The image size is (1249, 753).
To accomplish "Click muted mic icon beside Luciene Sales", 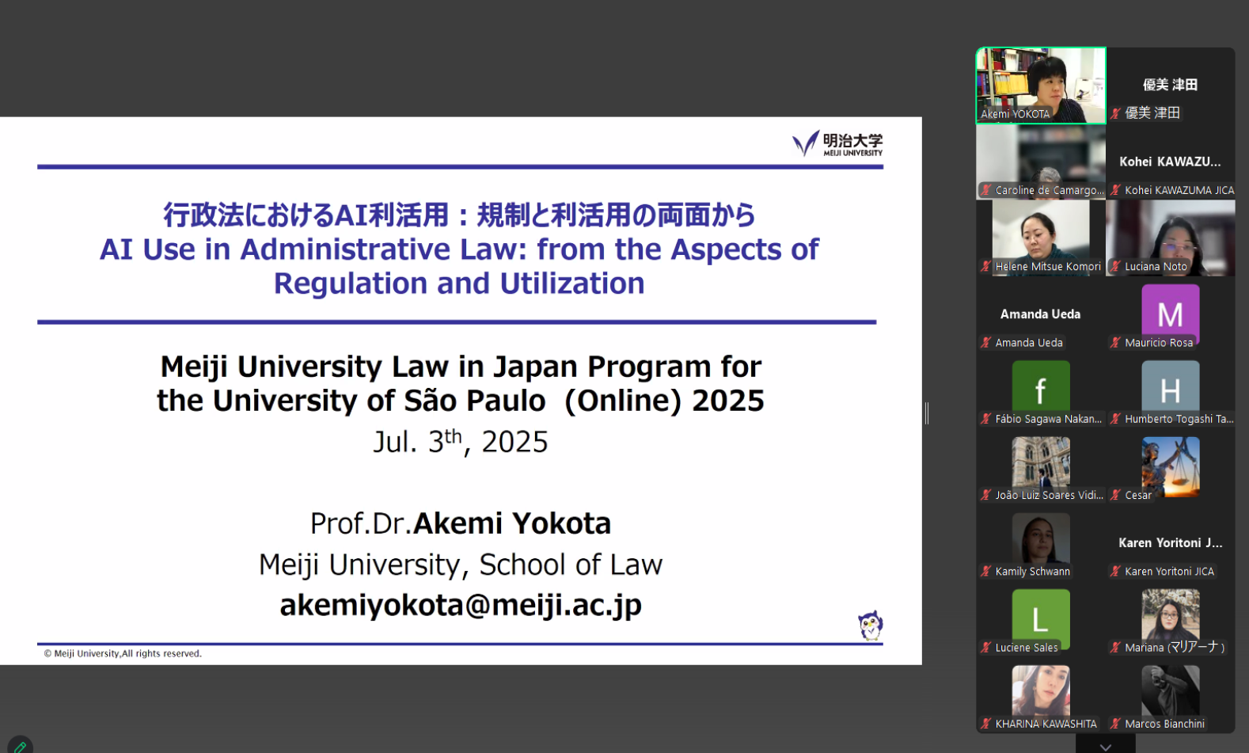I will (986, 647).
